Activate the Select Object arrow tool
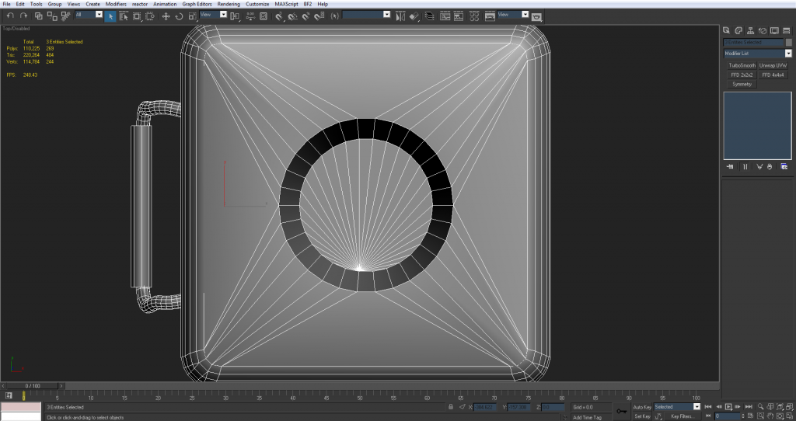 coord(110,16)
